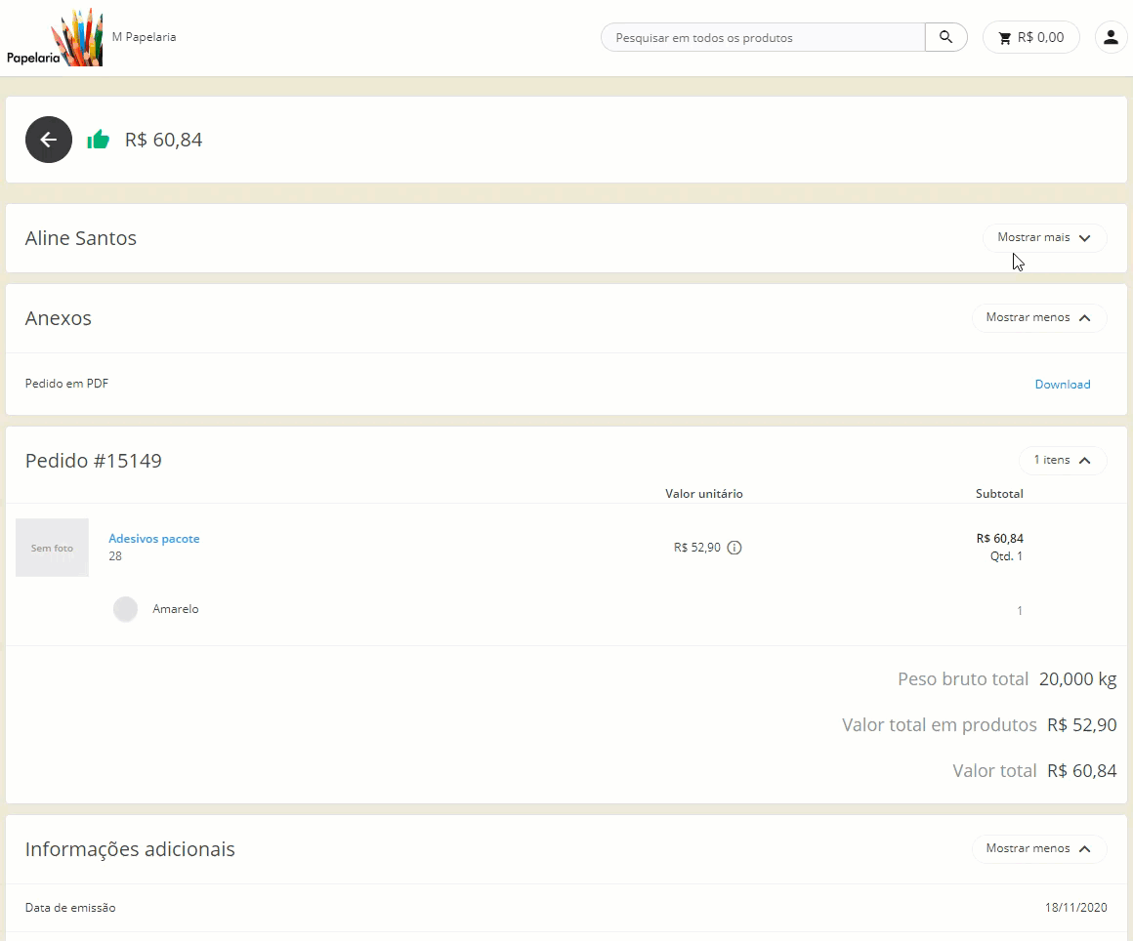Image resolution: width=1133 pixels, height=941 pixels.
Task: Click the Data de emissão date 18/11/2020
Action: coord(1075,908)
